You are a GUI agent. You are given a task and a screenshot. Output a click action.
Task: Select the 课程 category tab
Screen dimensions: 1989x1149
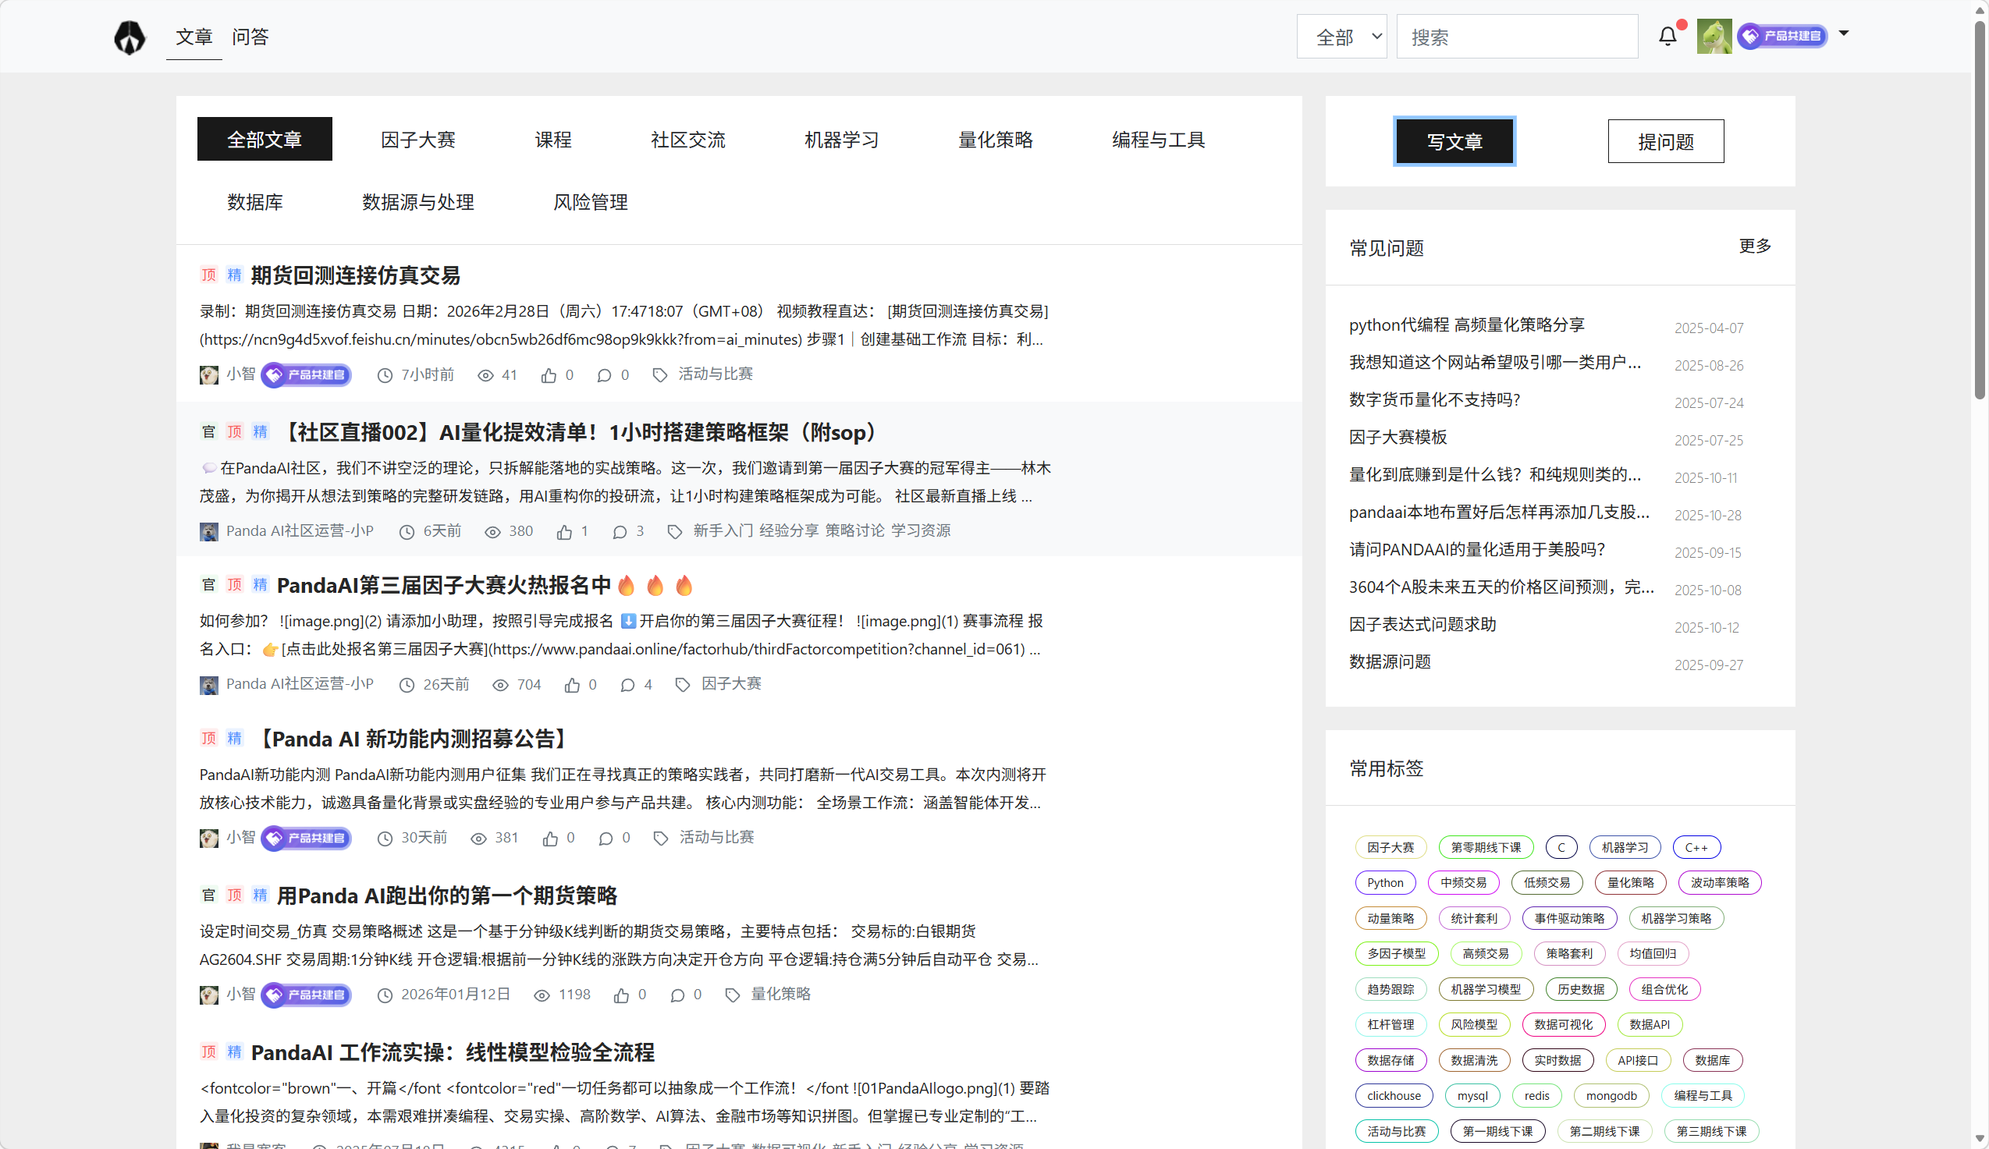point(552,139)
